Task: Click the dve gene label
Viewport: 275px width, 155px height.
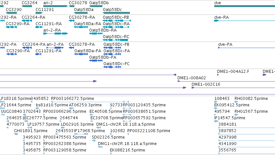Action: [x=217, y=3]
